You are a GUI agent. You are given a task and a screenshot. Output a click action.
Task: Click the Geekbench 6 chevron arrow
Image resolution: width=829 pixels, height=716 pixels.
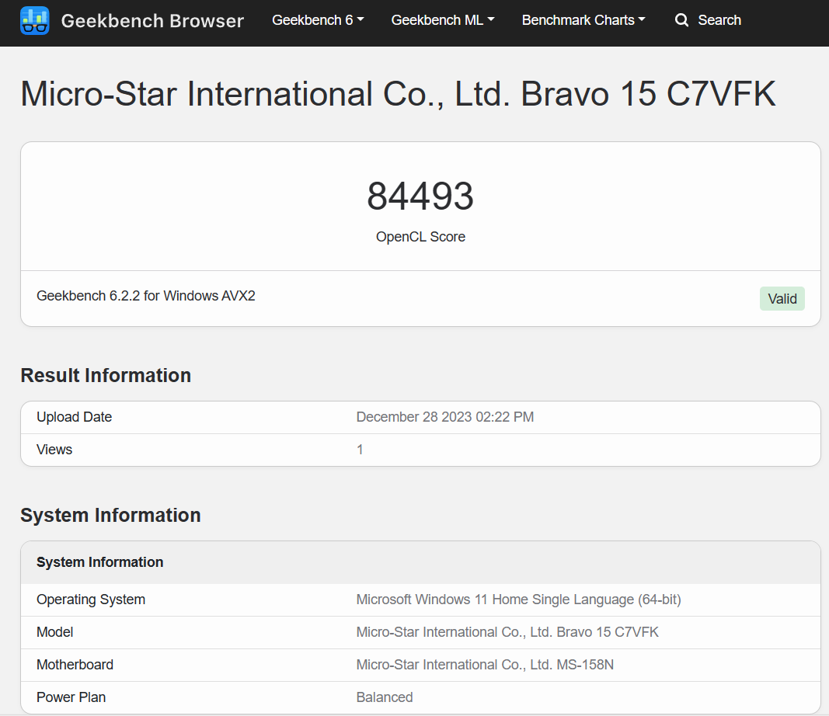(x=361, y=21)
